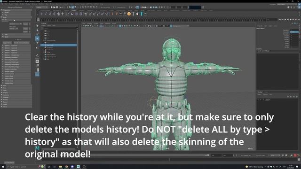Open the Help menu in menu bar
Screen dimensions: 301x169
tap(102, 4)
